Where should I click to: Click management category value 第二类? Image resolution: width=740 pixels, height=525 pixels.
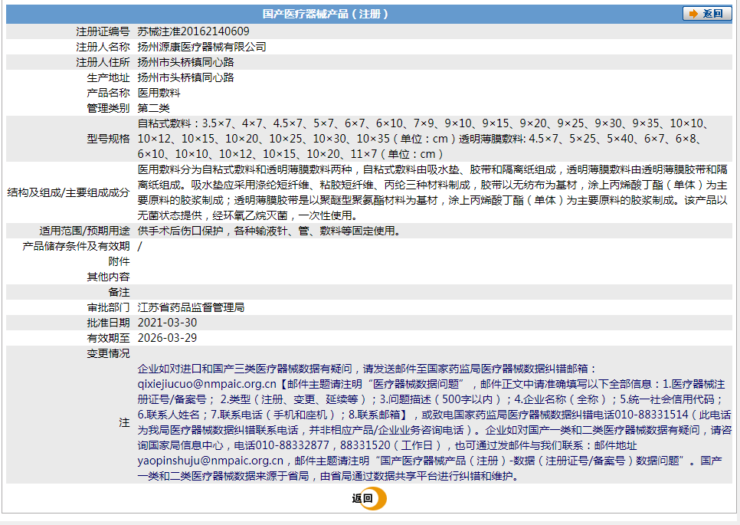(x=153, y=108)
